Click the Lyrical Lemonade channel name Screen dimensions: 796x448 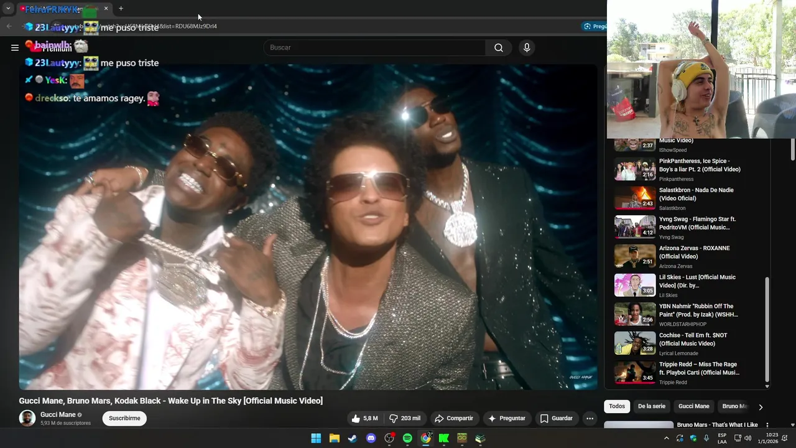pyautogui.click(x=678, y=353)
